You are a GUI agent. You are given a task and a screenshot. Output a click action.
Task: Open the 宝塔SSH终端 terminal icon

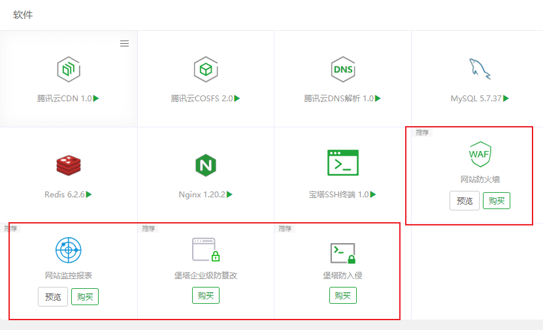[343, 163]
